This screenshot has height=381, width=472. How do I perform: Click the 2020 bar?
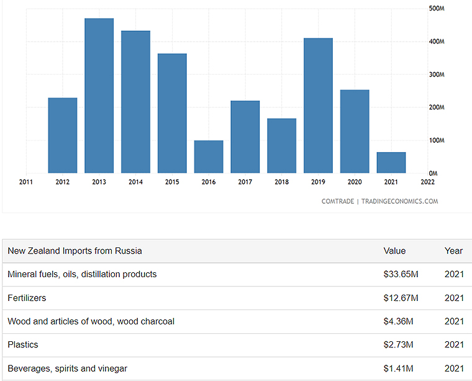(355, 131)
